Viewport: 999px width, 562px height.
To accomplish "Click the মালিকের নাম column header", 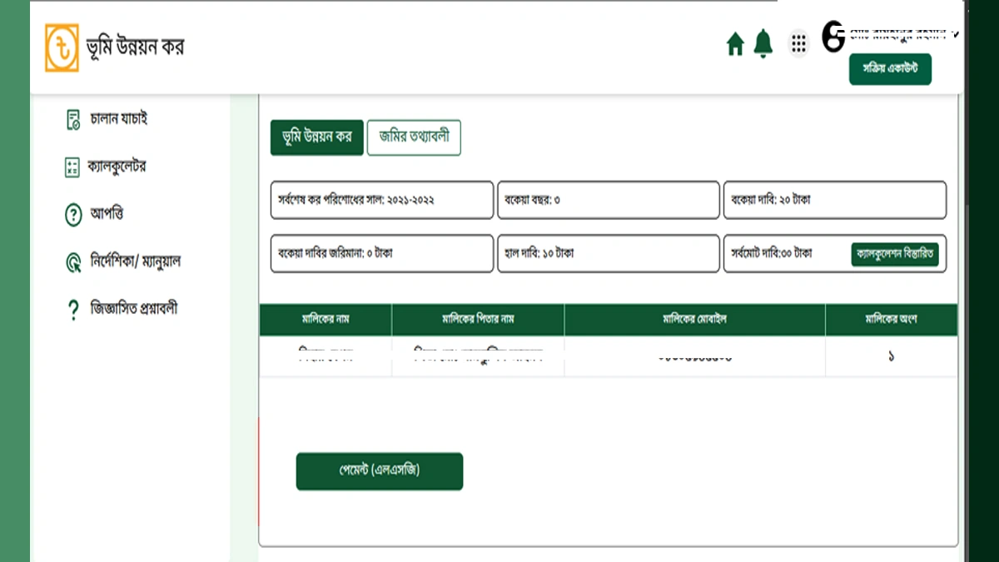I will pyautogui.click(x=326, y=320).
